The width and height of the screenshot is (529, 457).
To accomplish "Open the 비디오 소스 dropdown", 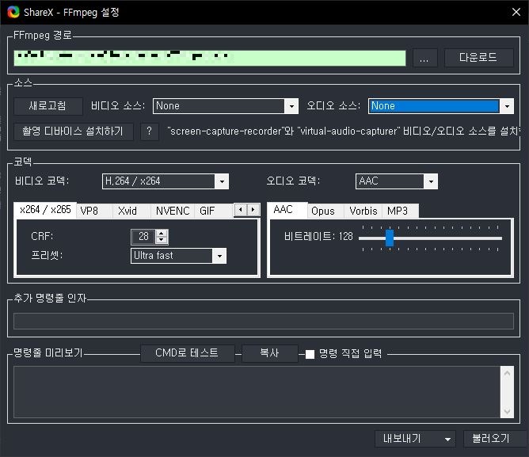I will [x=226, y=106].
